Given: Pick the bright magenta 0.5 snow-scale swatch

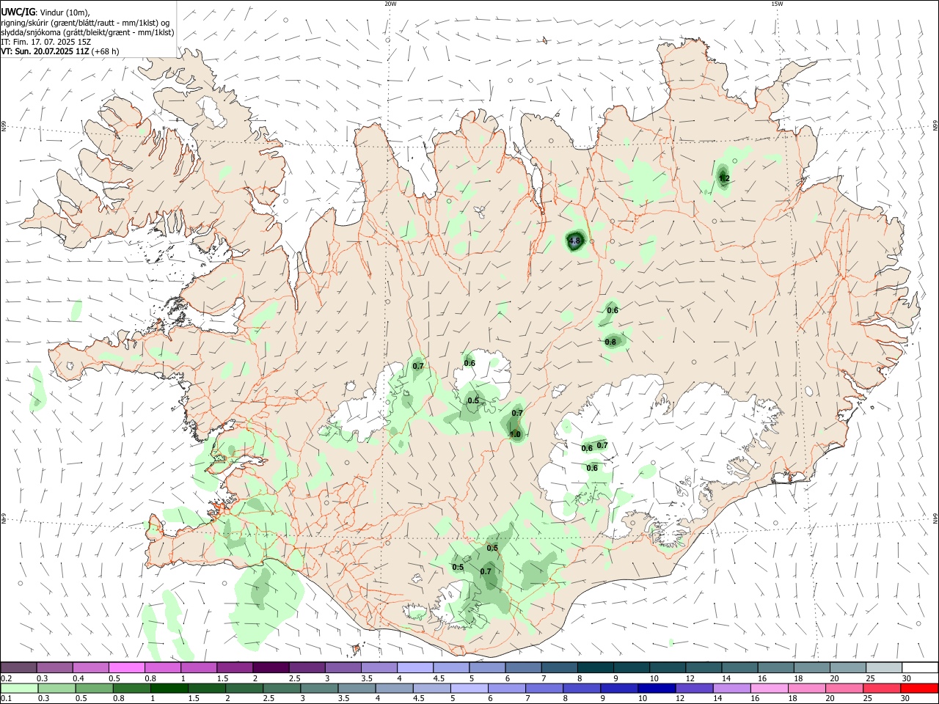Looking at the screenshot, I should [126, 667].
